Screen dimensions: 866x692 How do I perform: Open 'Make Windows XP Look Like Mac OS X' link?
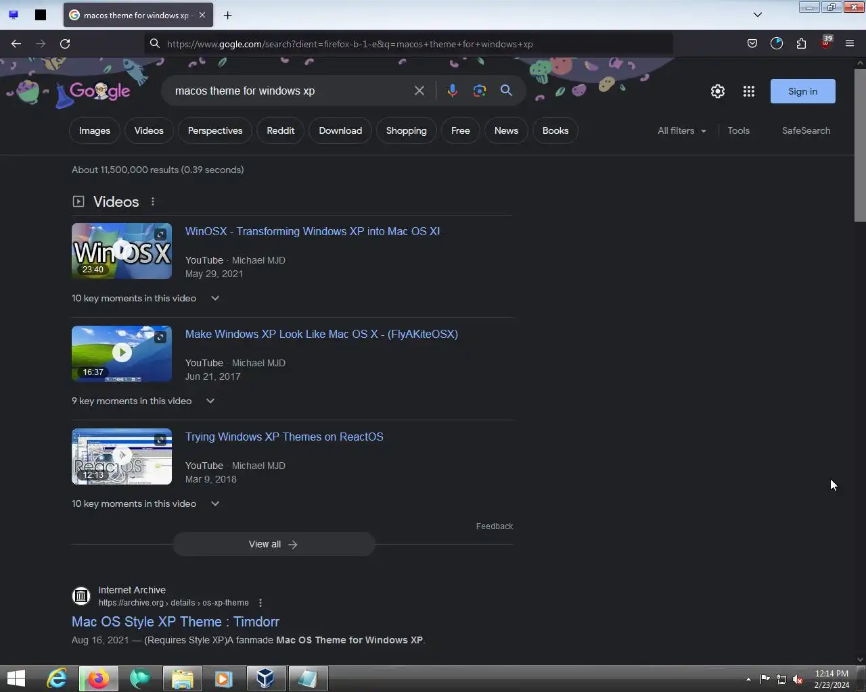[321, 334]
